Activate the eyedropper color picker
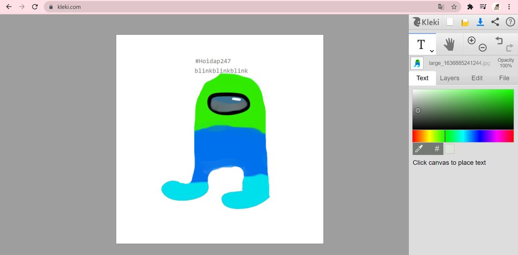 click(419, 149)
